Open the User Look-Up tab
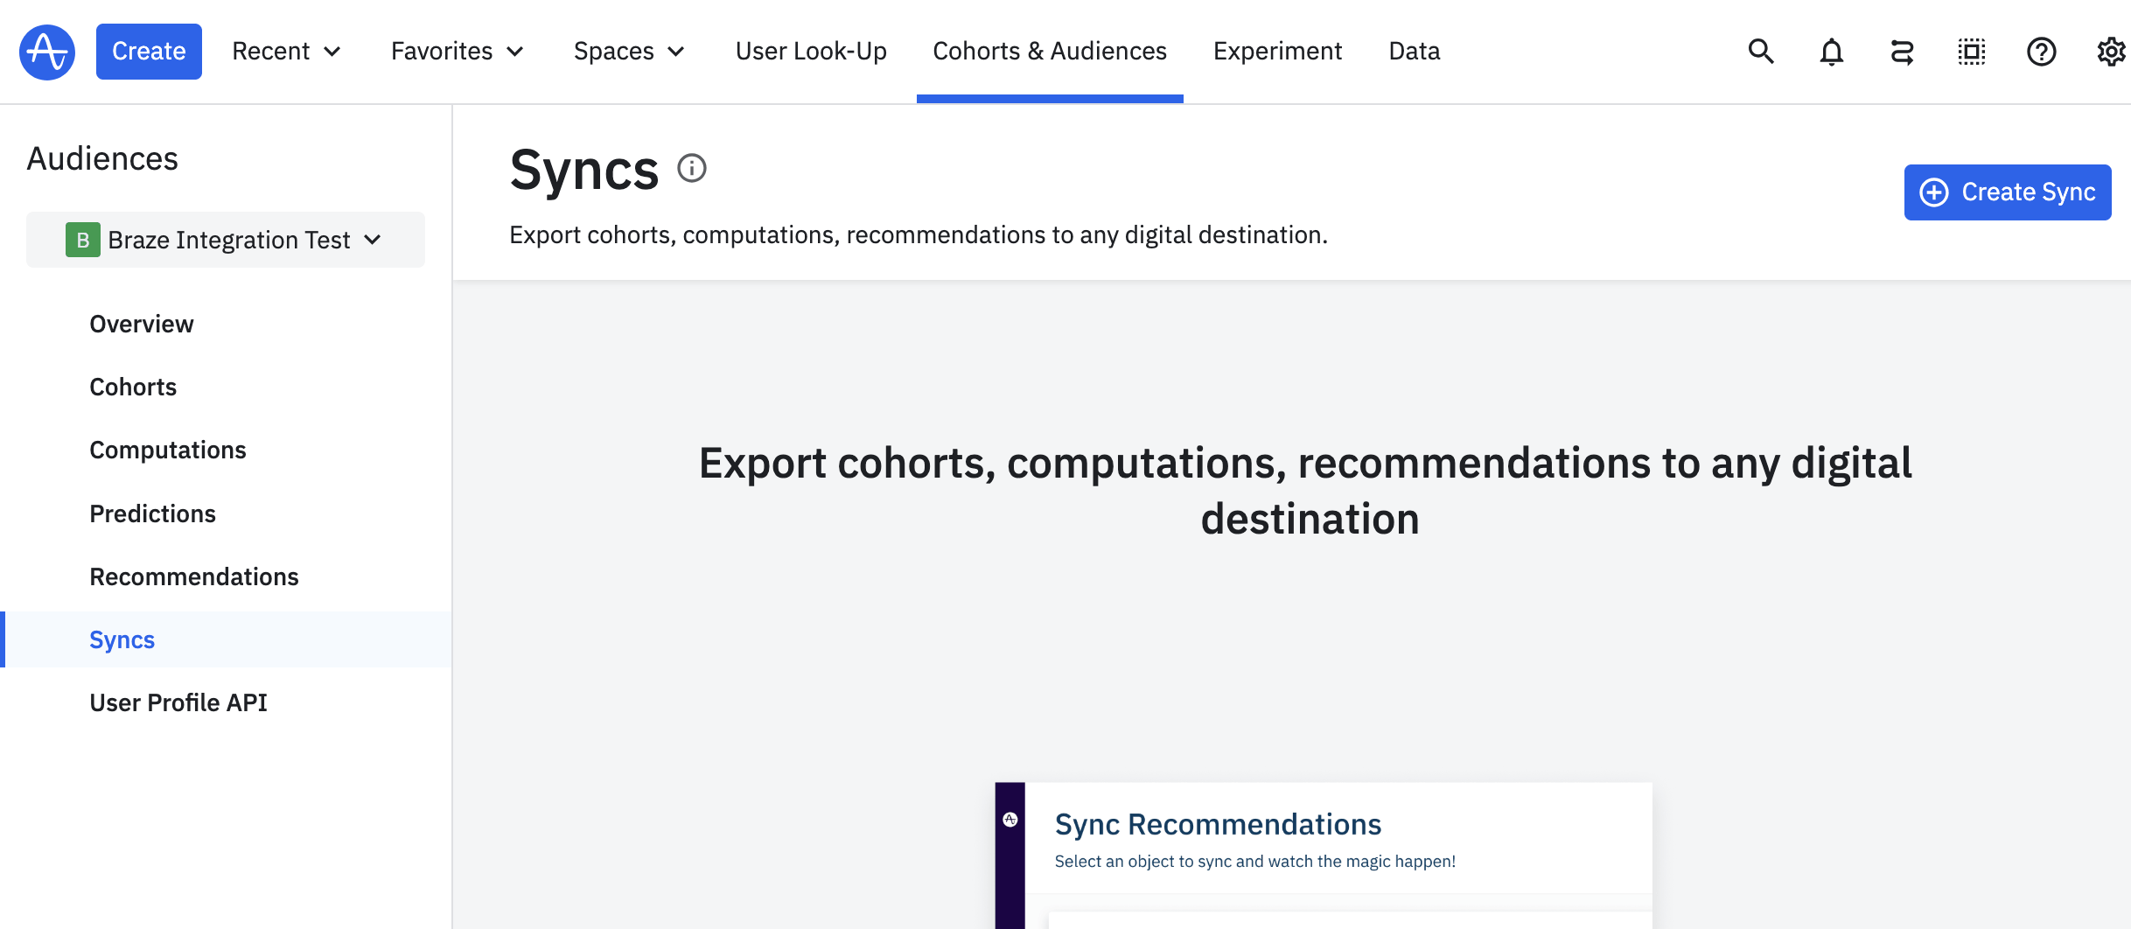This screenshot has height=929, width=2131. pos(811,52)
